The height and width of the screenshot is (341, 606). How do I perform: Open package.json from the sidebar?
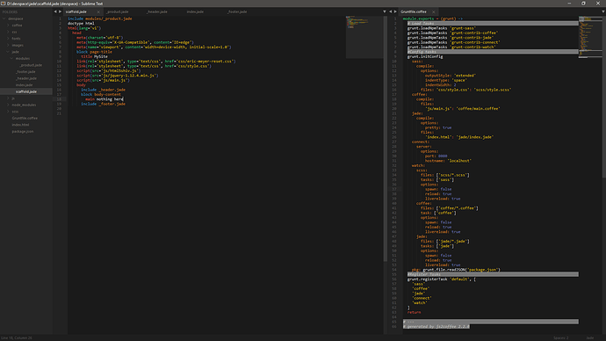coord(23,132)
